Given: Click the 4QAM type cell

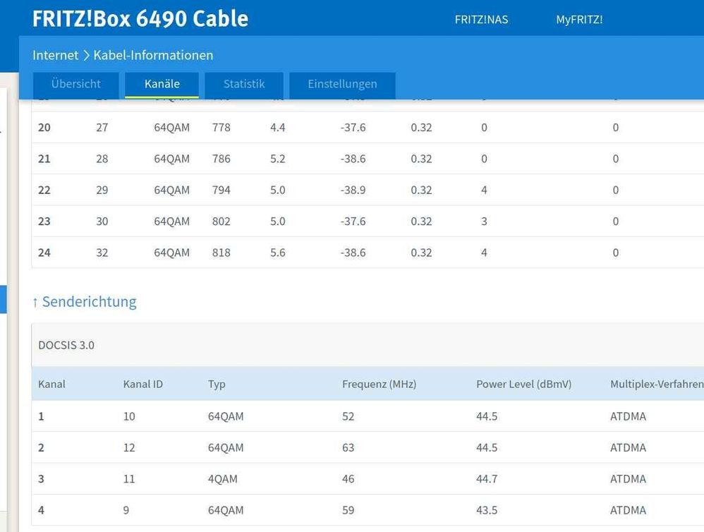Looking at the screenshot, I should coord(223,480).
